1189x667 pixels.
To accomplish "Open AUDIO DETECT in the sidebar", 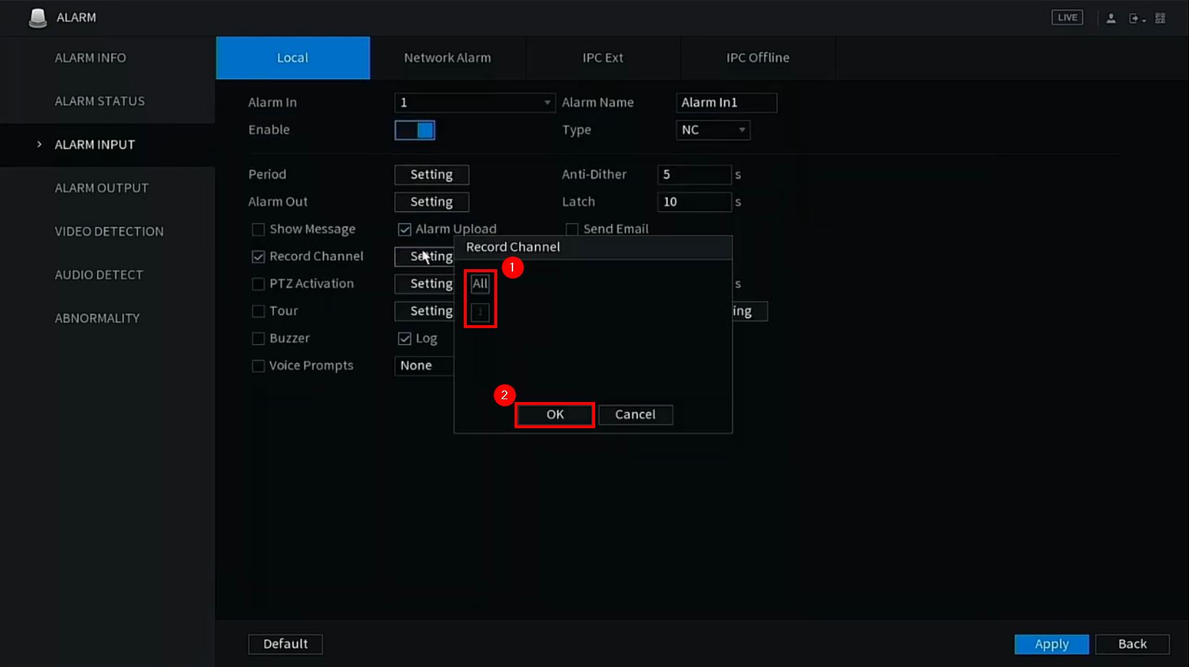I will [x=99, y=275].
